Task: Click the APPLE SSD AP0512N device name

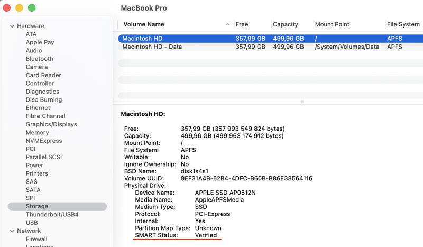Action: 225,193
